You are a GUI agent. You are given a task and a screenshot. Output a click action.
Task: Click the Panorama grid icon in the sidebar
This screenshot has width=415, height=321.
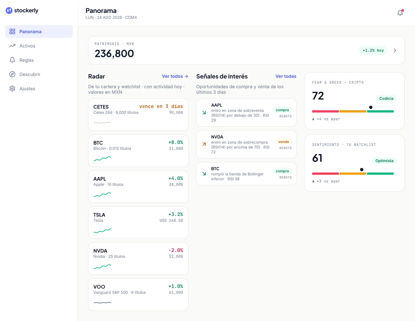pos(12,31)
